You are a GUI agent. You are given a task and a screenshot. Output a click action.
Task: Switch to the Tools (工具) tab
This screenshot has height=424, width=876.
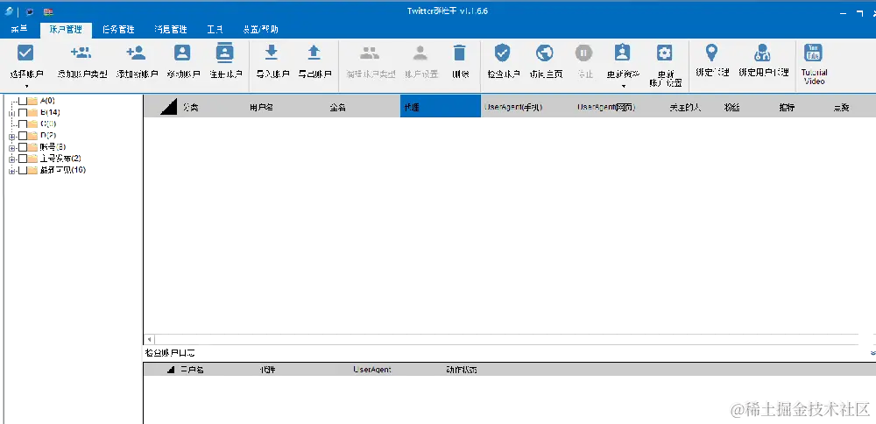click(215, 30)
